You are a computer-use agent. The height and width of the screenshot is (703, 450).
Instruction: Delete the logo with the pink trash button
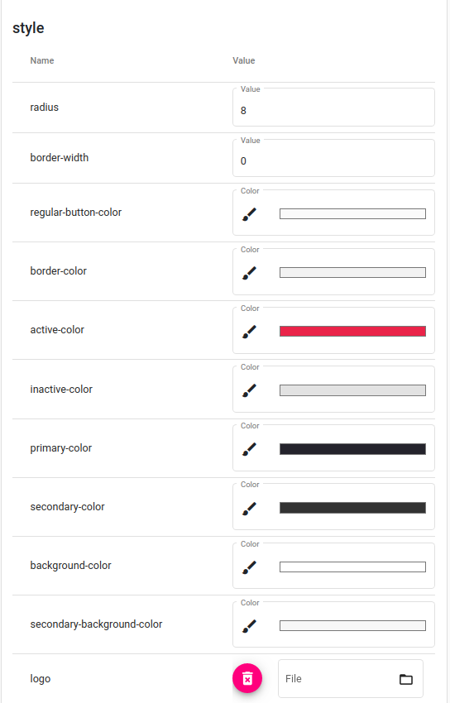pyautogui.click(x=247, y=678)
